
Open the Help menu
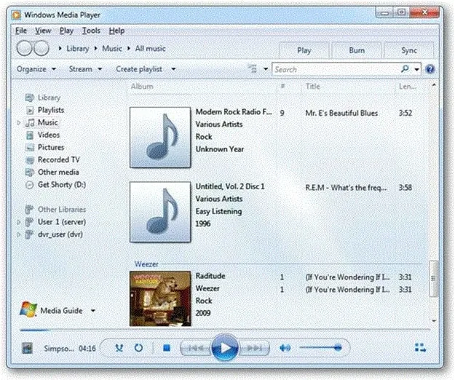[116, 31]
